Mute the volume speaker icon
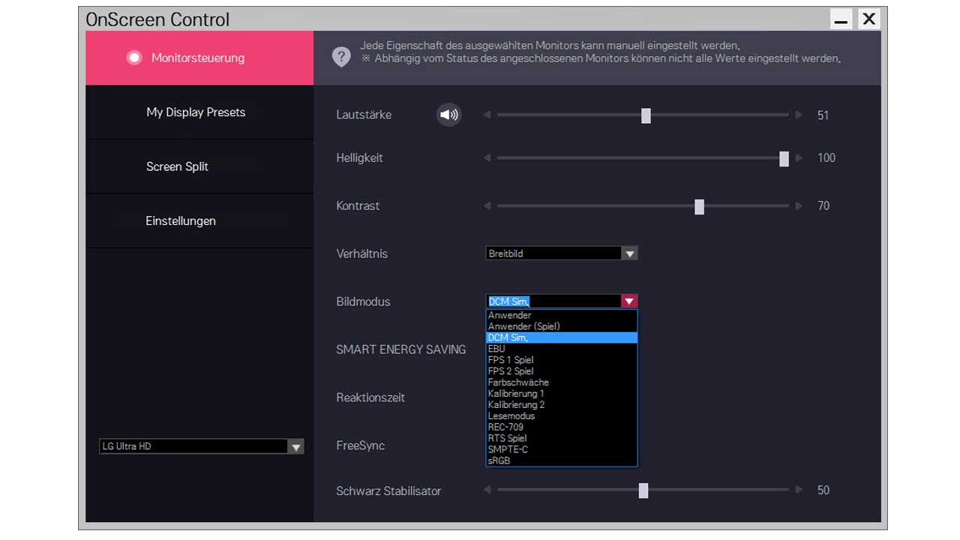 pyautogui.click(x=448, y=115)
